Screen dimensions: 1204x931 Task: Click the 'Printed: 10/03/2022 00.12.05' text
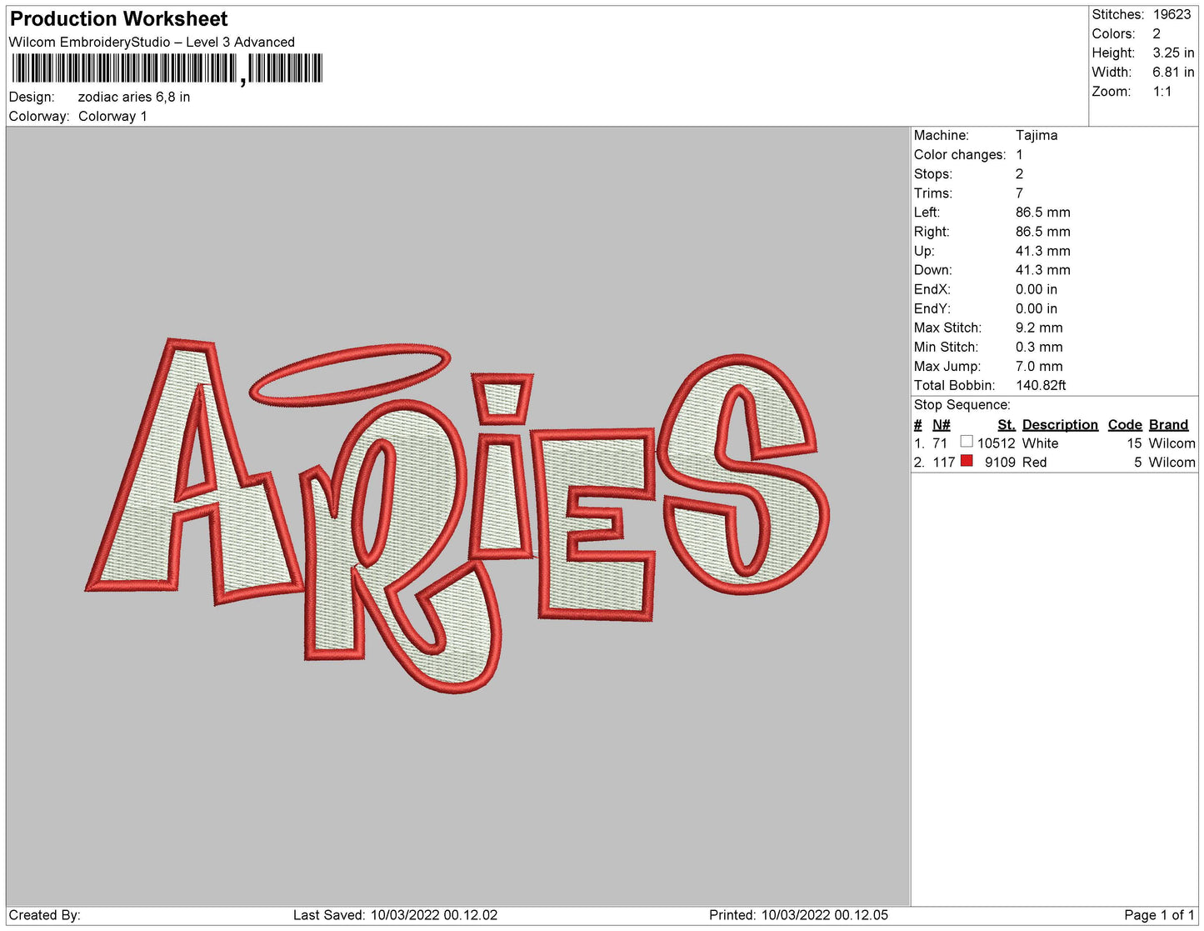point(798,915)
